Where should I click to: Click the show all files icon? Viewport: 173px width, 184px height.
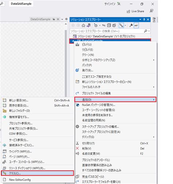click(x=114, y=25)
